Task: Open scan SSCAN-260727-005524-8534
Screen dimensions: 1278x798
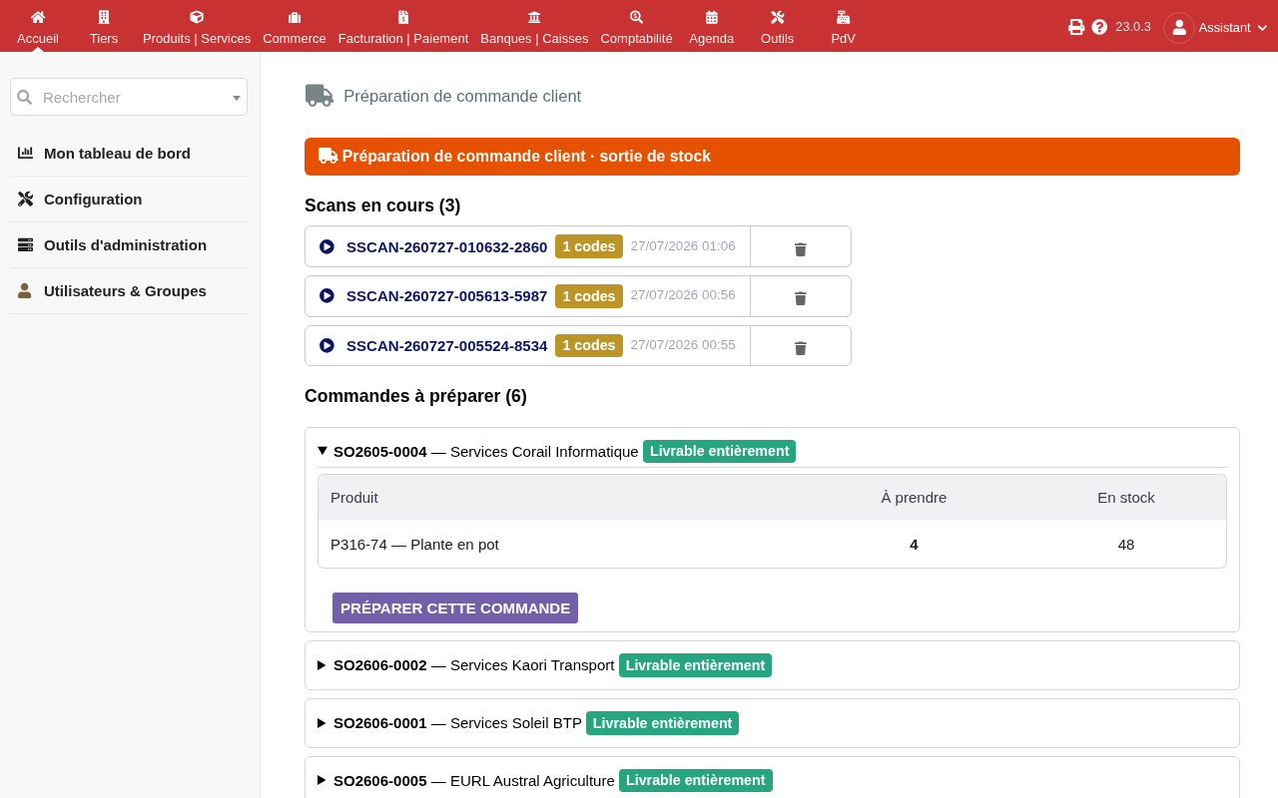Action: pos(446,345)
